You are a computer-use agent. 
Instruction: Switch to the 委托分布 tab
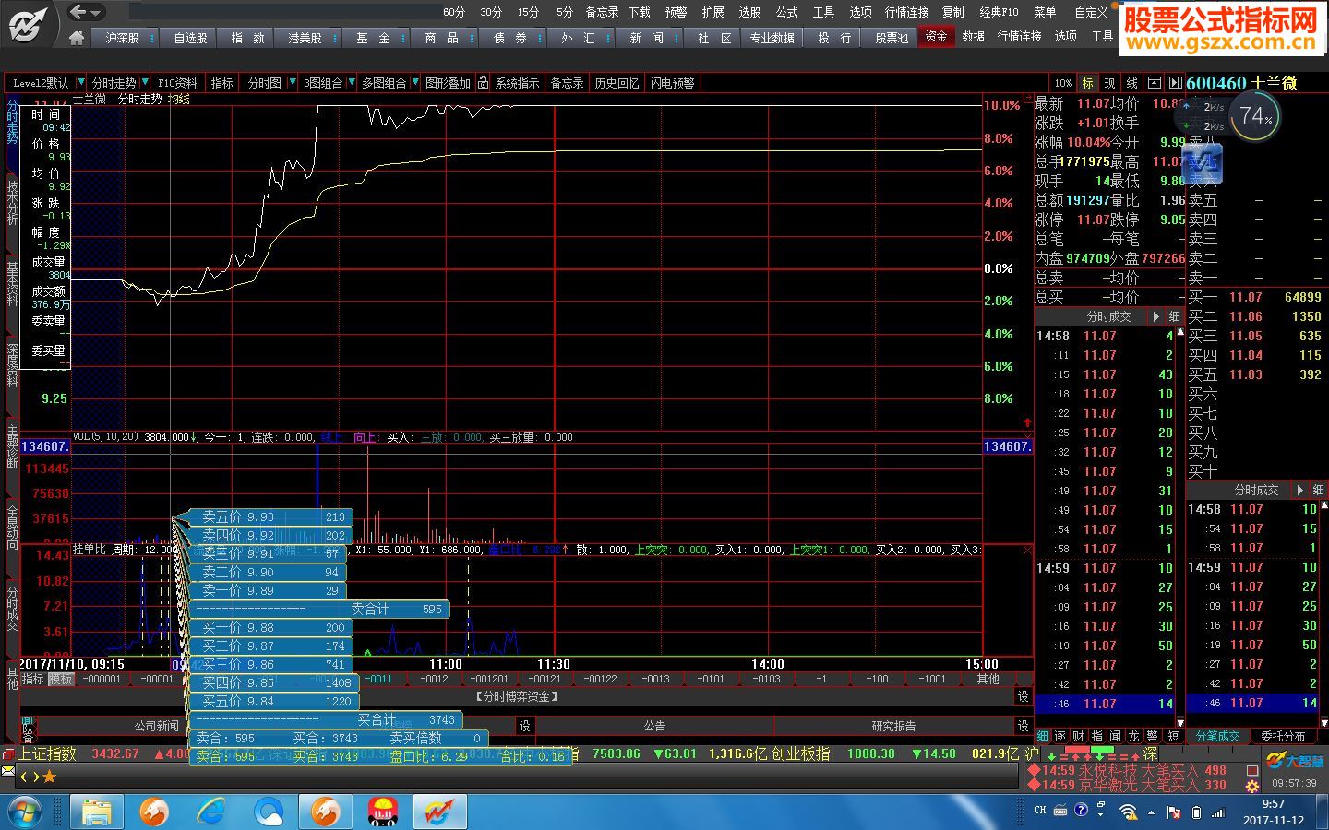point(1283,736)
